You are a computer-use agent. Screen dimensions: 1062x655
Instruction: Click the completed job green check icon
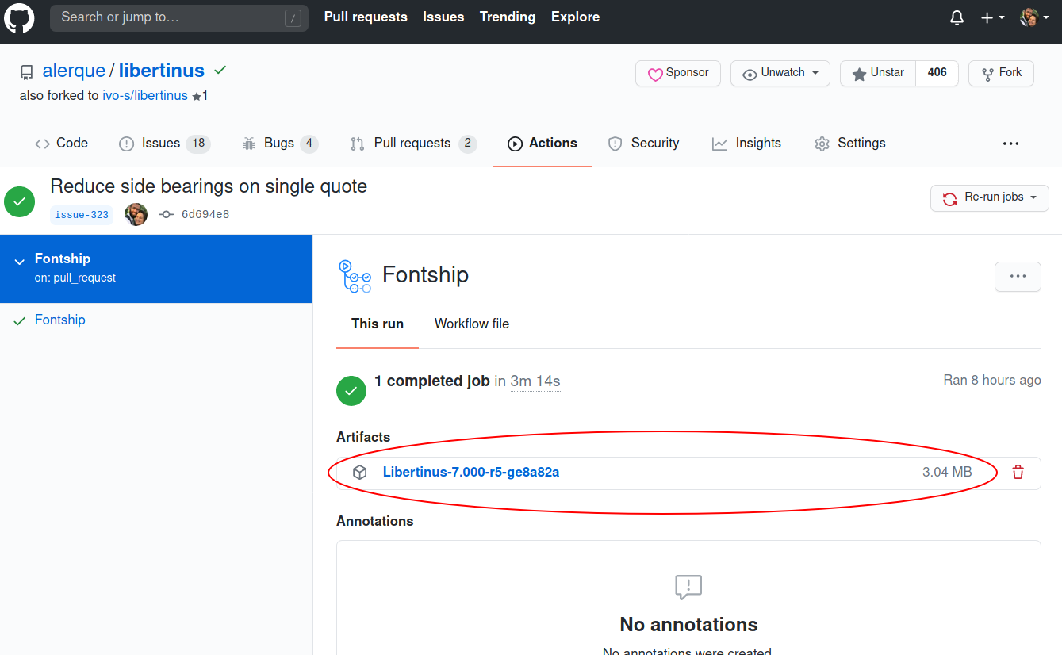point(351,390)
